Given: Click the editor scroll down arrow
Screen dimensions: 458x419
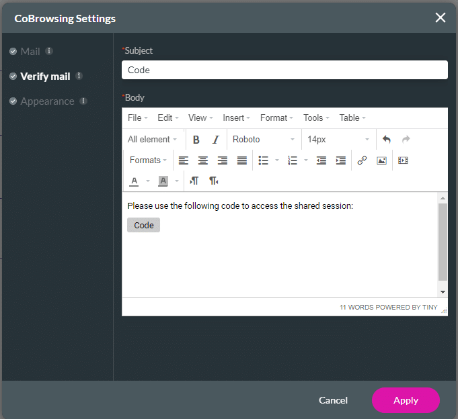Looking at the screenshot, I should click(x=443, y=292).
